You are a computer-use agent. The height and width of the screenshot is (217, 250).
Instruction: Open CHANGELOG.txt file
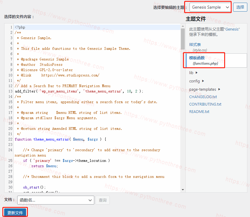pos(203,97)
